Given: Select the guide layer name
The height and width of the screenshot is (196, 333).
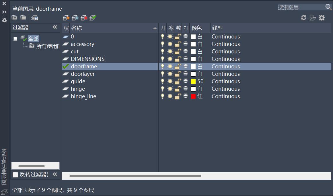Looking at the screenshot, I should point(78,81).
